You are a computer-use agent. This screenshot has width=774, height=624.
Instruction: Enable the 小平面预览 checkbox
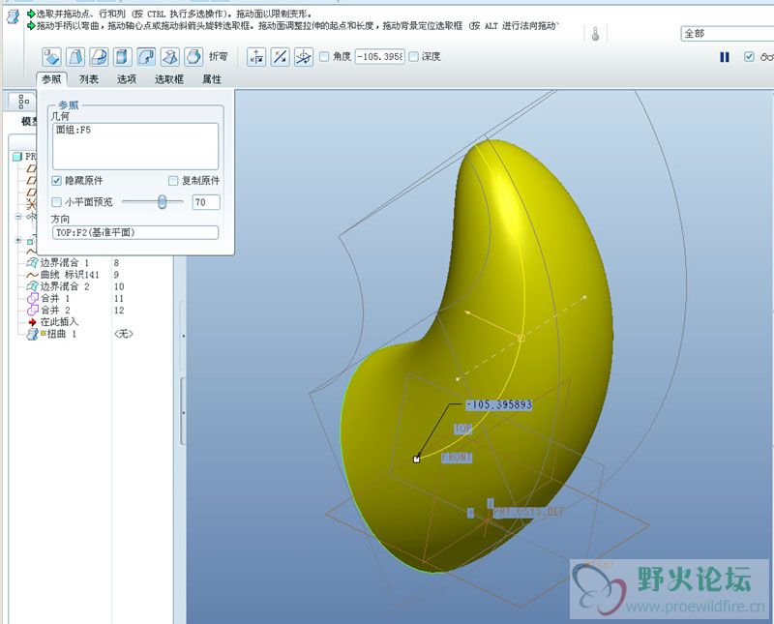tap(57, 202)
